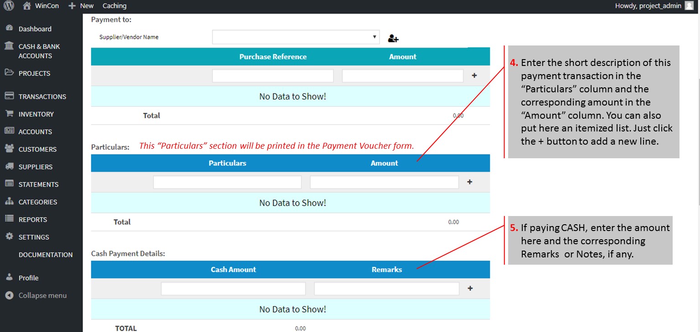Open the Documentation link
The height and width of the screenshot is (332, 700).
coord(45,255)
